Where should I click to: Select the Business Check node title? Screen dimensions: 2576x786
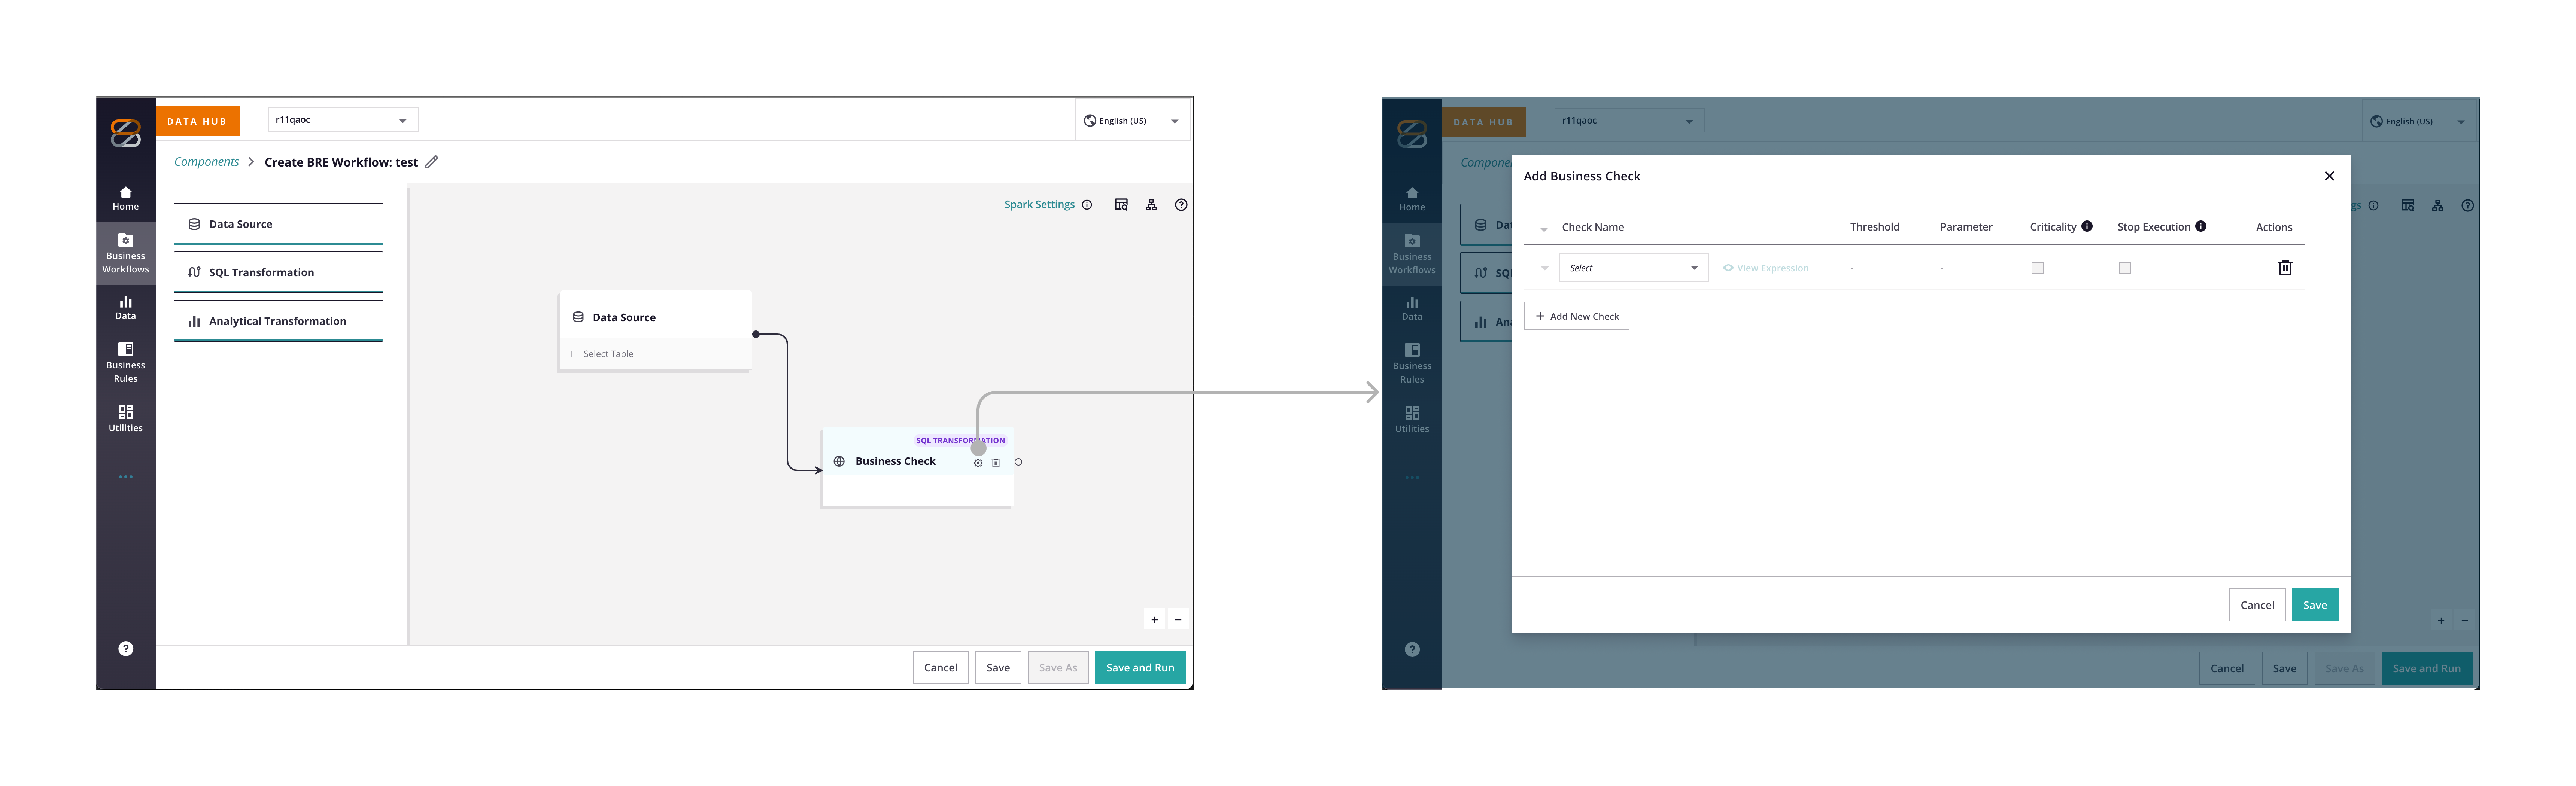click(x=895, y=461)
